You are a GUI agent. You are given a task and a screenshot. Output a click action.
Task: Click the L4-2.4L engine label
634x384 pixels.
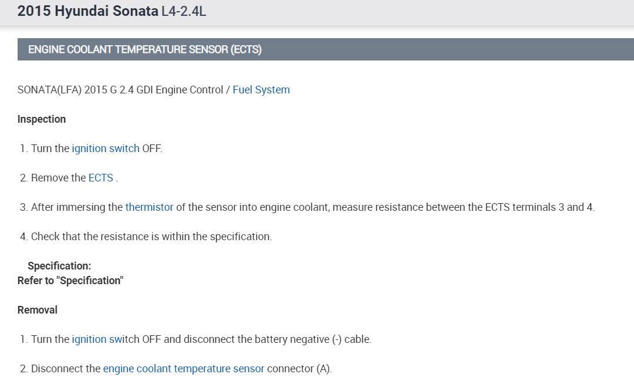click(x=184, y=12)
